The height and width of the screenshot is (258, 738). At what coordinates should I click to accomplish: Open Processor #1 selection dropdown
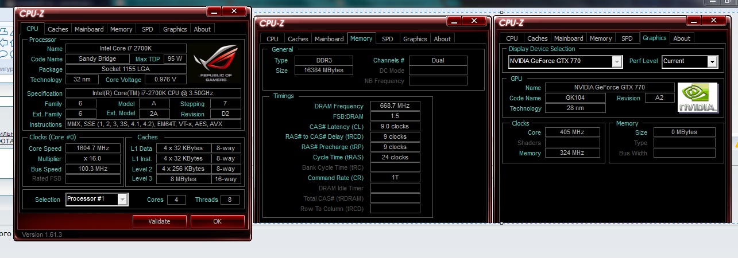coord(122,199)
